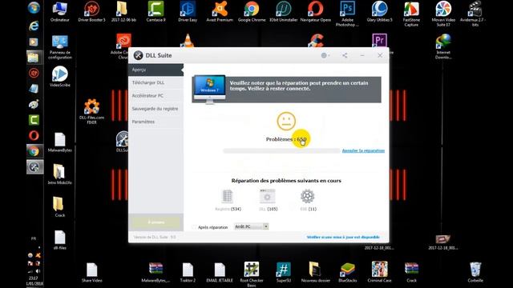
Task: Click the neutral face status icon
Action: tap(286, 121)
